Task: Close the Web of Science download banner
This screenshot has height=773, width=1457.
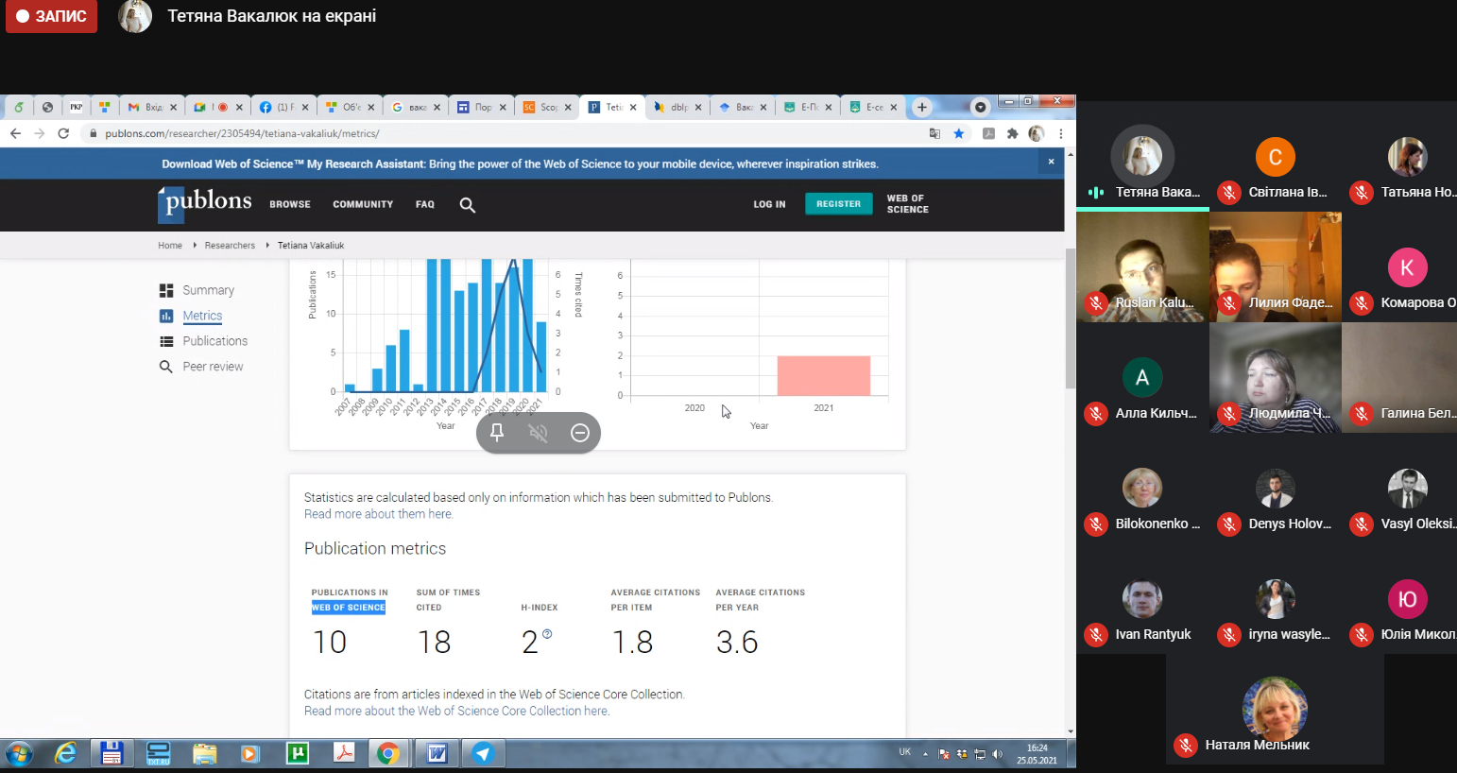Action: pyautogui.click(x=1051, y=163)
